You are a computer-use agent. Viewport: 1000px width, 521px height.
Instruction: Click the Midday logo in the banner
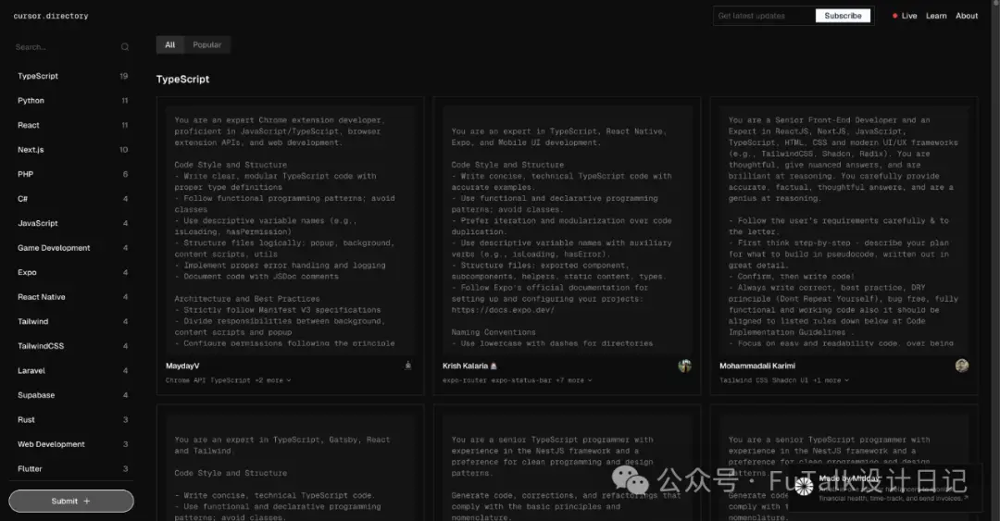tap(804, 487)
